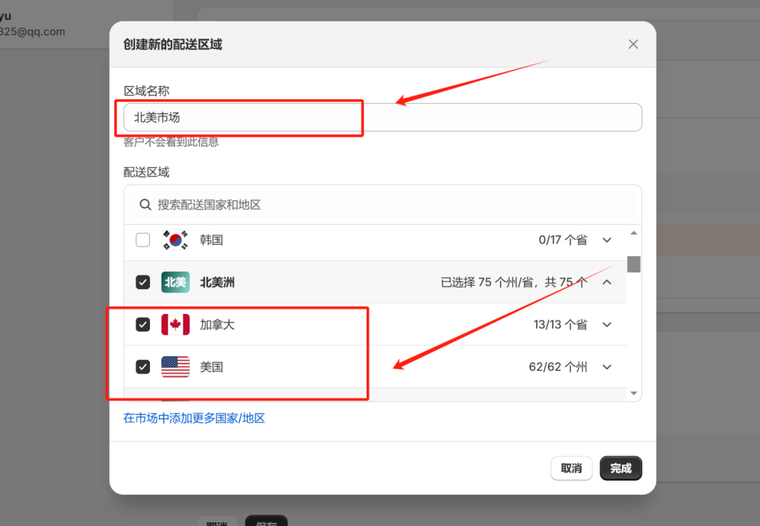The image size is (760, 526).
Task: Click the 取消 button
Action: coord(571,468)
